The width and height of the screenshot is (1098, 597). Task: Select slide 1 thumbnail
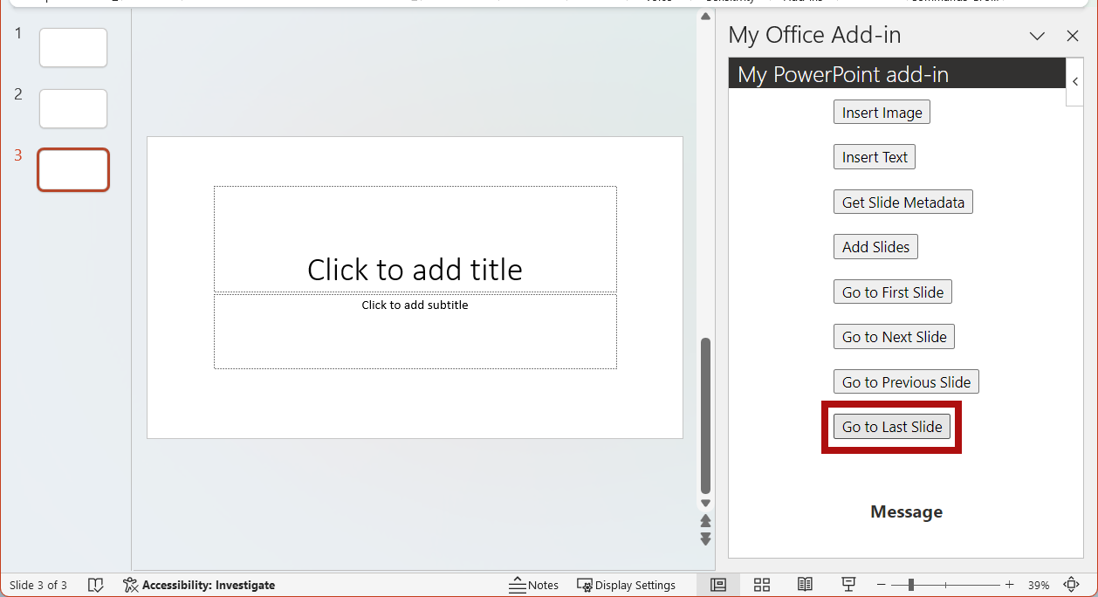pyautogui.click(x=72, y=47)
